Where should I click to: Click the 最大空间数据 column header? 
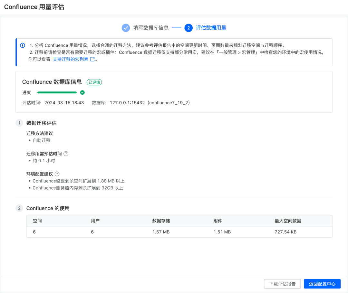pos(288,221)
